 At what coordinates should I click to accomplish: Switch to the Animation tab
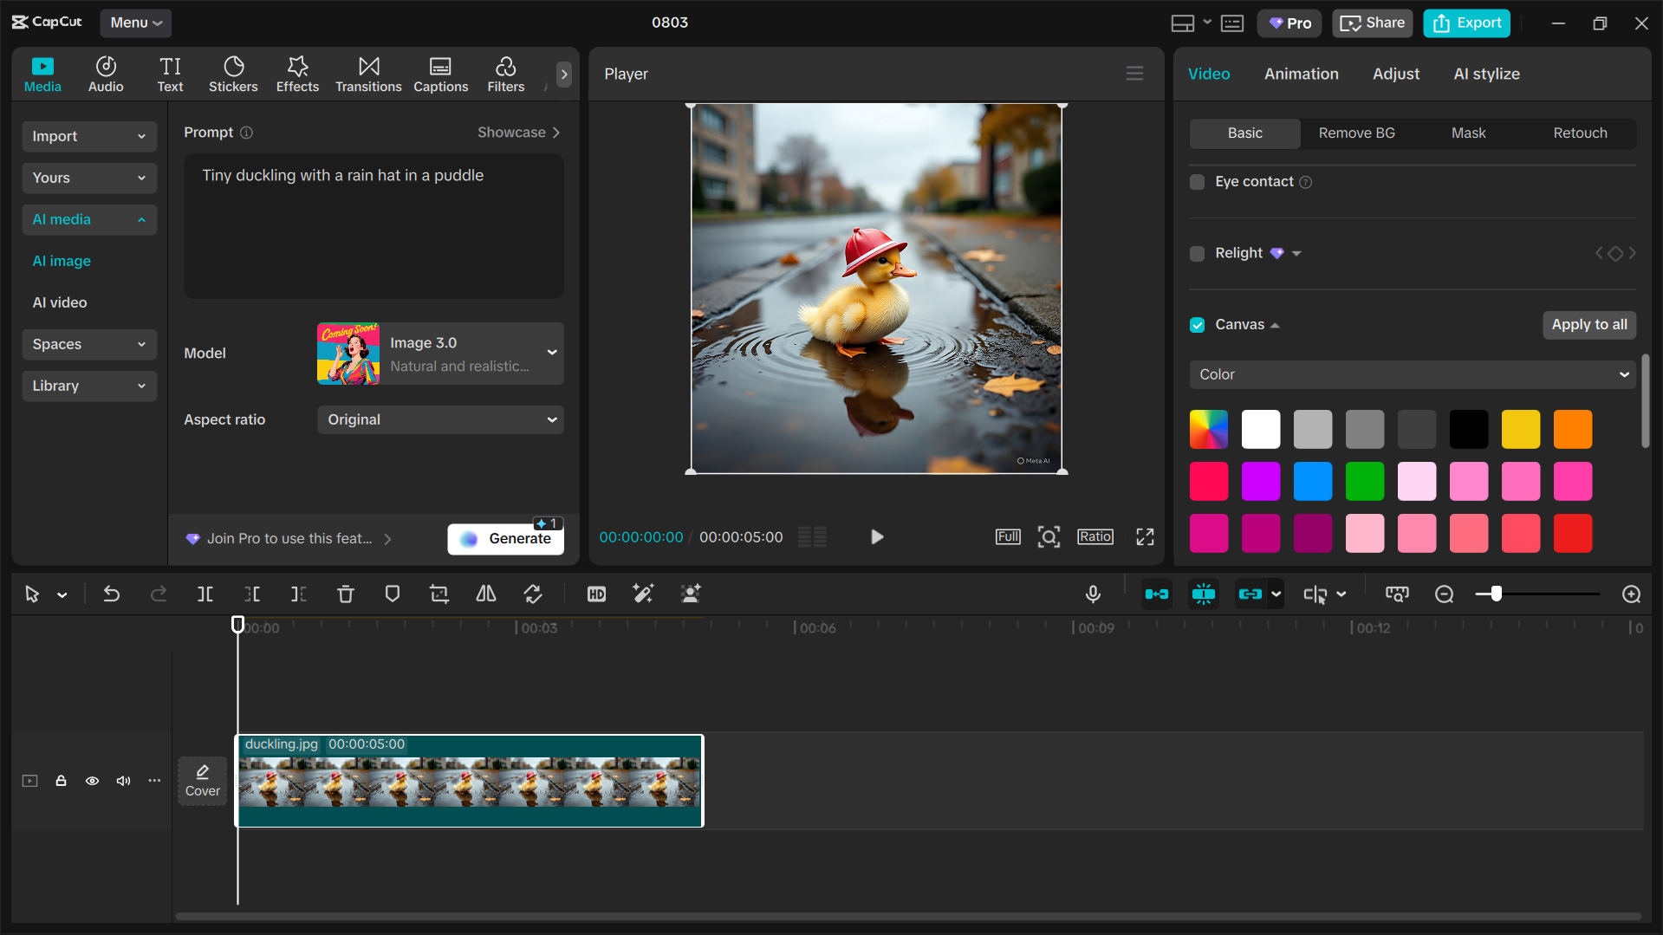click(1301, 74)
